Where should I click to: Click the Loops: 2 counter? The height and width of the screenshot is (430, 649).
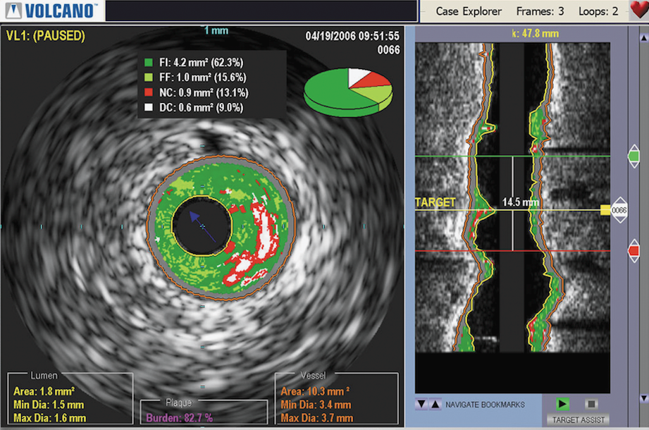point(598,11)
